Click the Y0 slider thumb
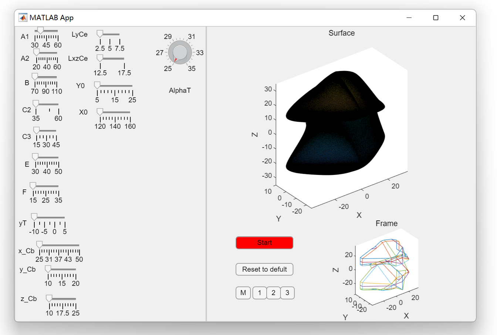497x335 pixels. 97,85
